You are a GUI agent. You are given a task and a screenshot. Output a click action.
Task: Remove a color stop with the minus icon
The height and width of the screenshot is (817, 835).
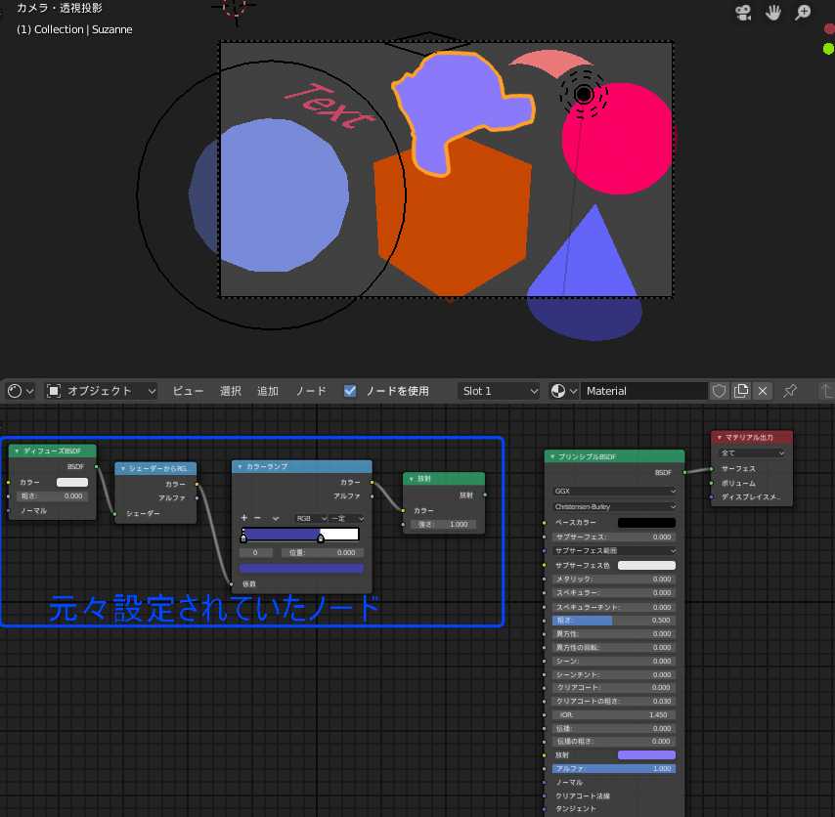(257, 518)
